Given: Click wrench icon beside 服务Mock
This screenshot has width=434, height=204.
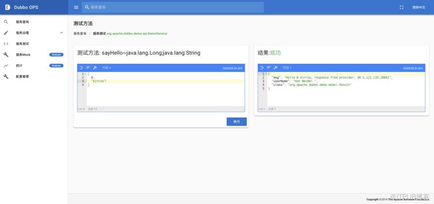Looking at the screenshot, I should [x=6, y=55].
